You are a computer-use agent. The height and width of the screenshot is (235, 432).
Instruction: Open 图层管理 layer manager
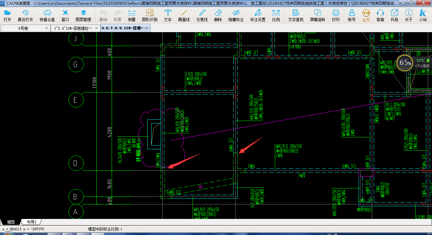(83, 15)
